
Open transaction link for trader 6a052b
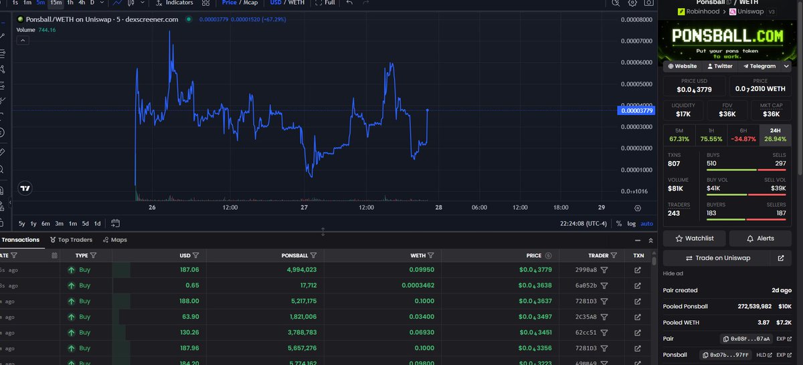[x=638, y=285]
